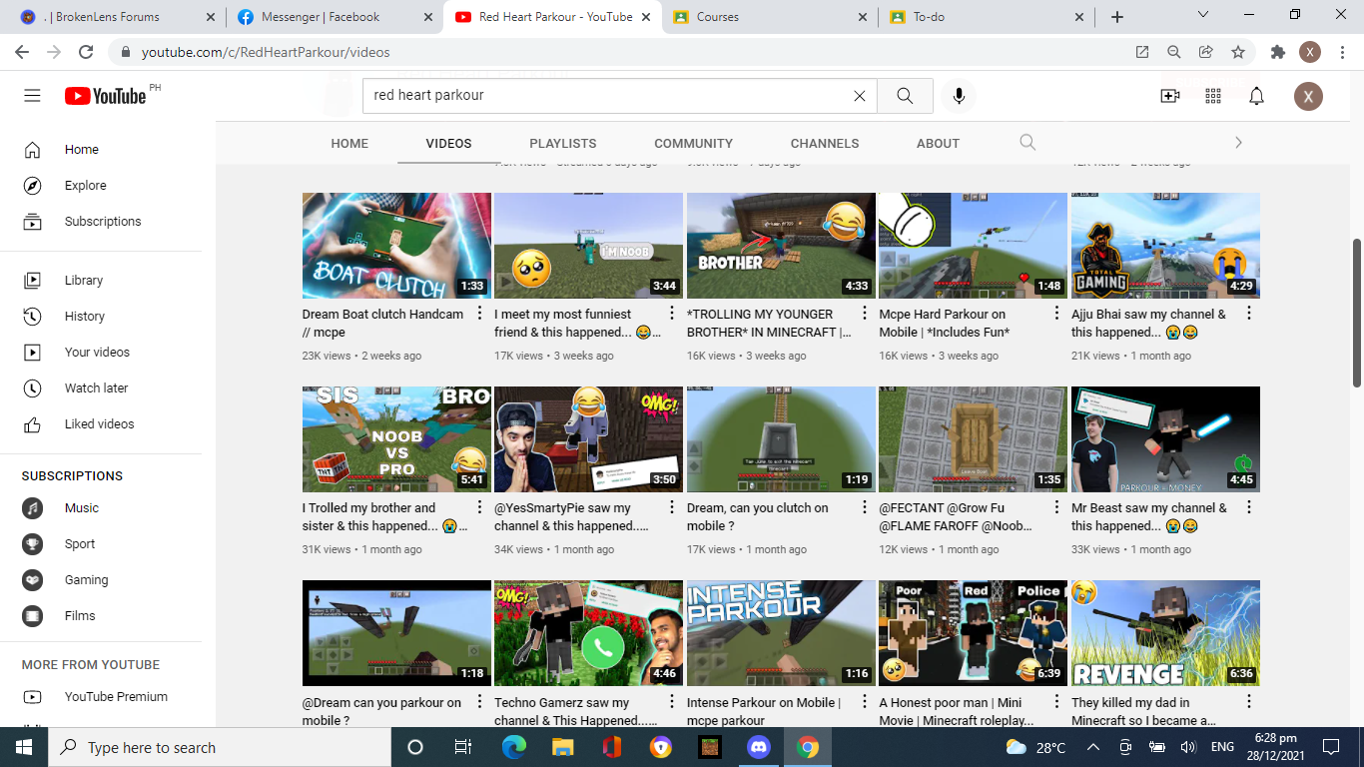Open options for Dream, can you clutch video
1364x767 pixels.
pos(865,507)
